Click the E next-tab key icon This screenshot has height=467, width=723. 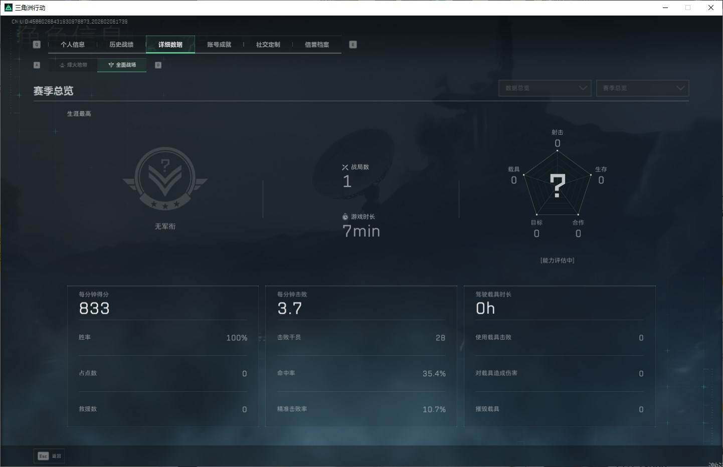[x=353, y=45]
